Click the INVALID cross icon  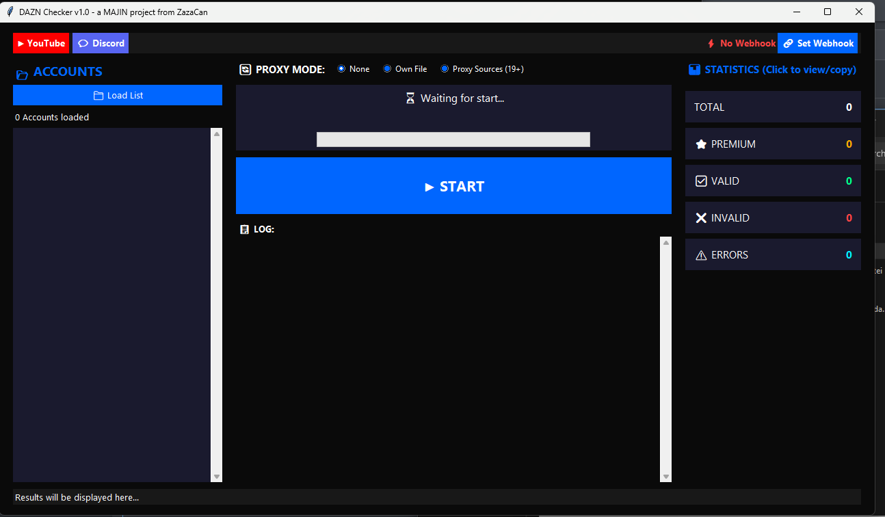point(701,218)
